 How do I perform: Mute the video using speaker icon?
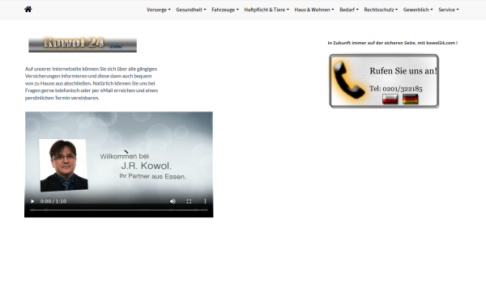(x=173, y=201)
